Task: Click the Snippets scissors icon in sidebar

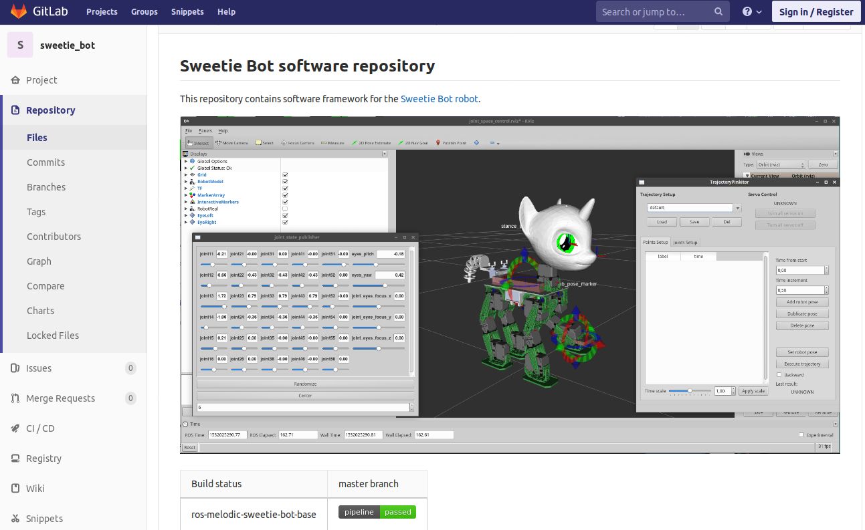Action: pos(15,519)
